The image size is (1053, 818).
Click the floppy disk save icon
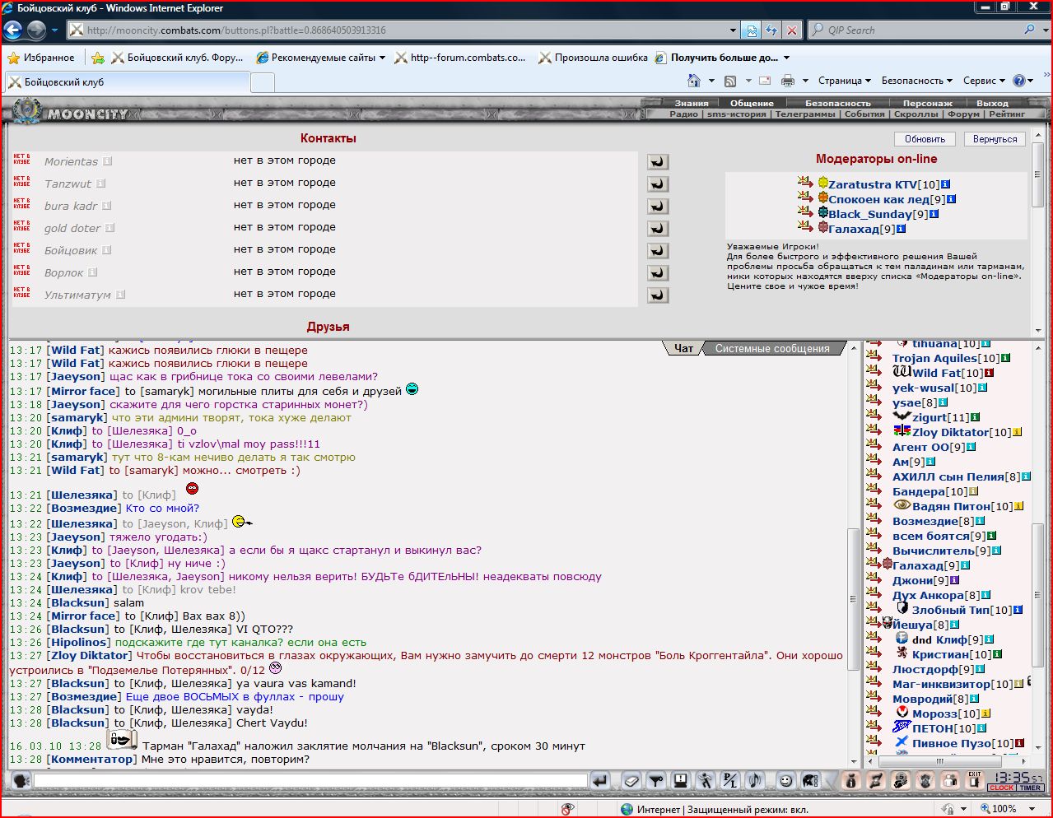point(681,780)
